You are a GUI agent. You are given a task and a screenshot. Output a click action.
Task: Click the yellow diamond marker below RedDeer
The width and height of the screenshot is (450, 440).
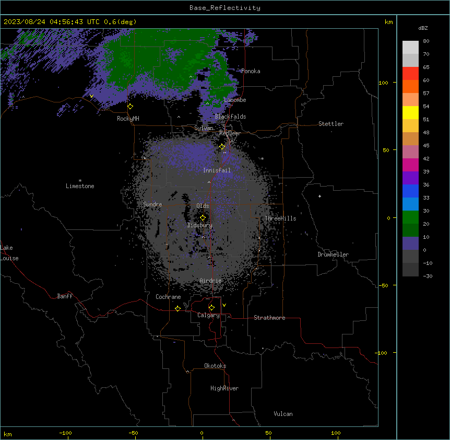click(222, 147)
